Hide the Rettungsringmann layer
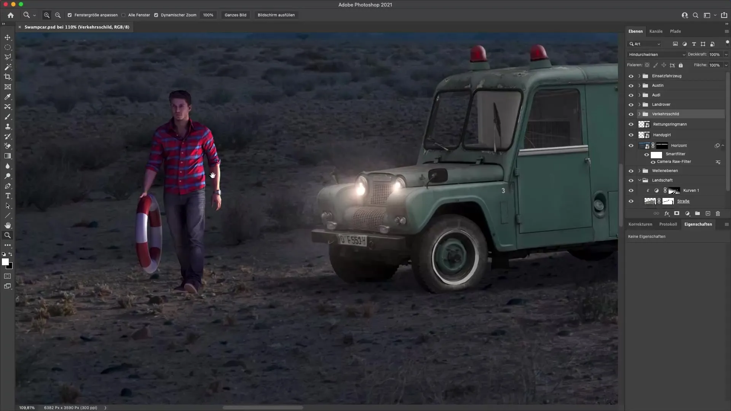The image size is (731, 411). click(631, 124)
